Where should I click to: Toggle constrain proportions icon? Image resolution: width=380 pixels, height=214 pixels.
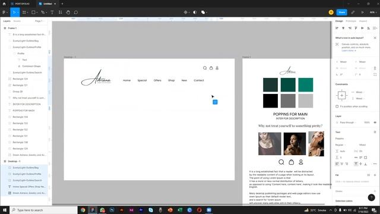coord(375,68)
